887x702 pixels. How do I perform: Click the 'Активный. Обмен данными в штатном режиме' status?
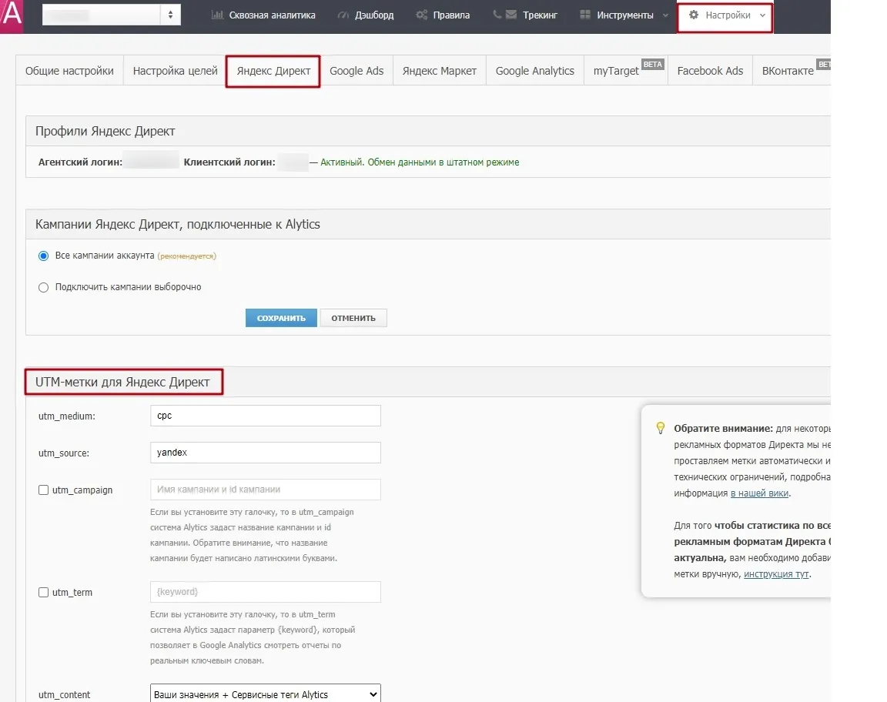420,162
